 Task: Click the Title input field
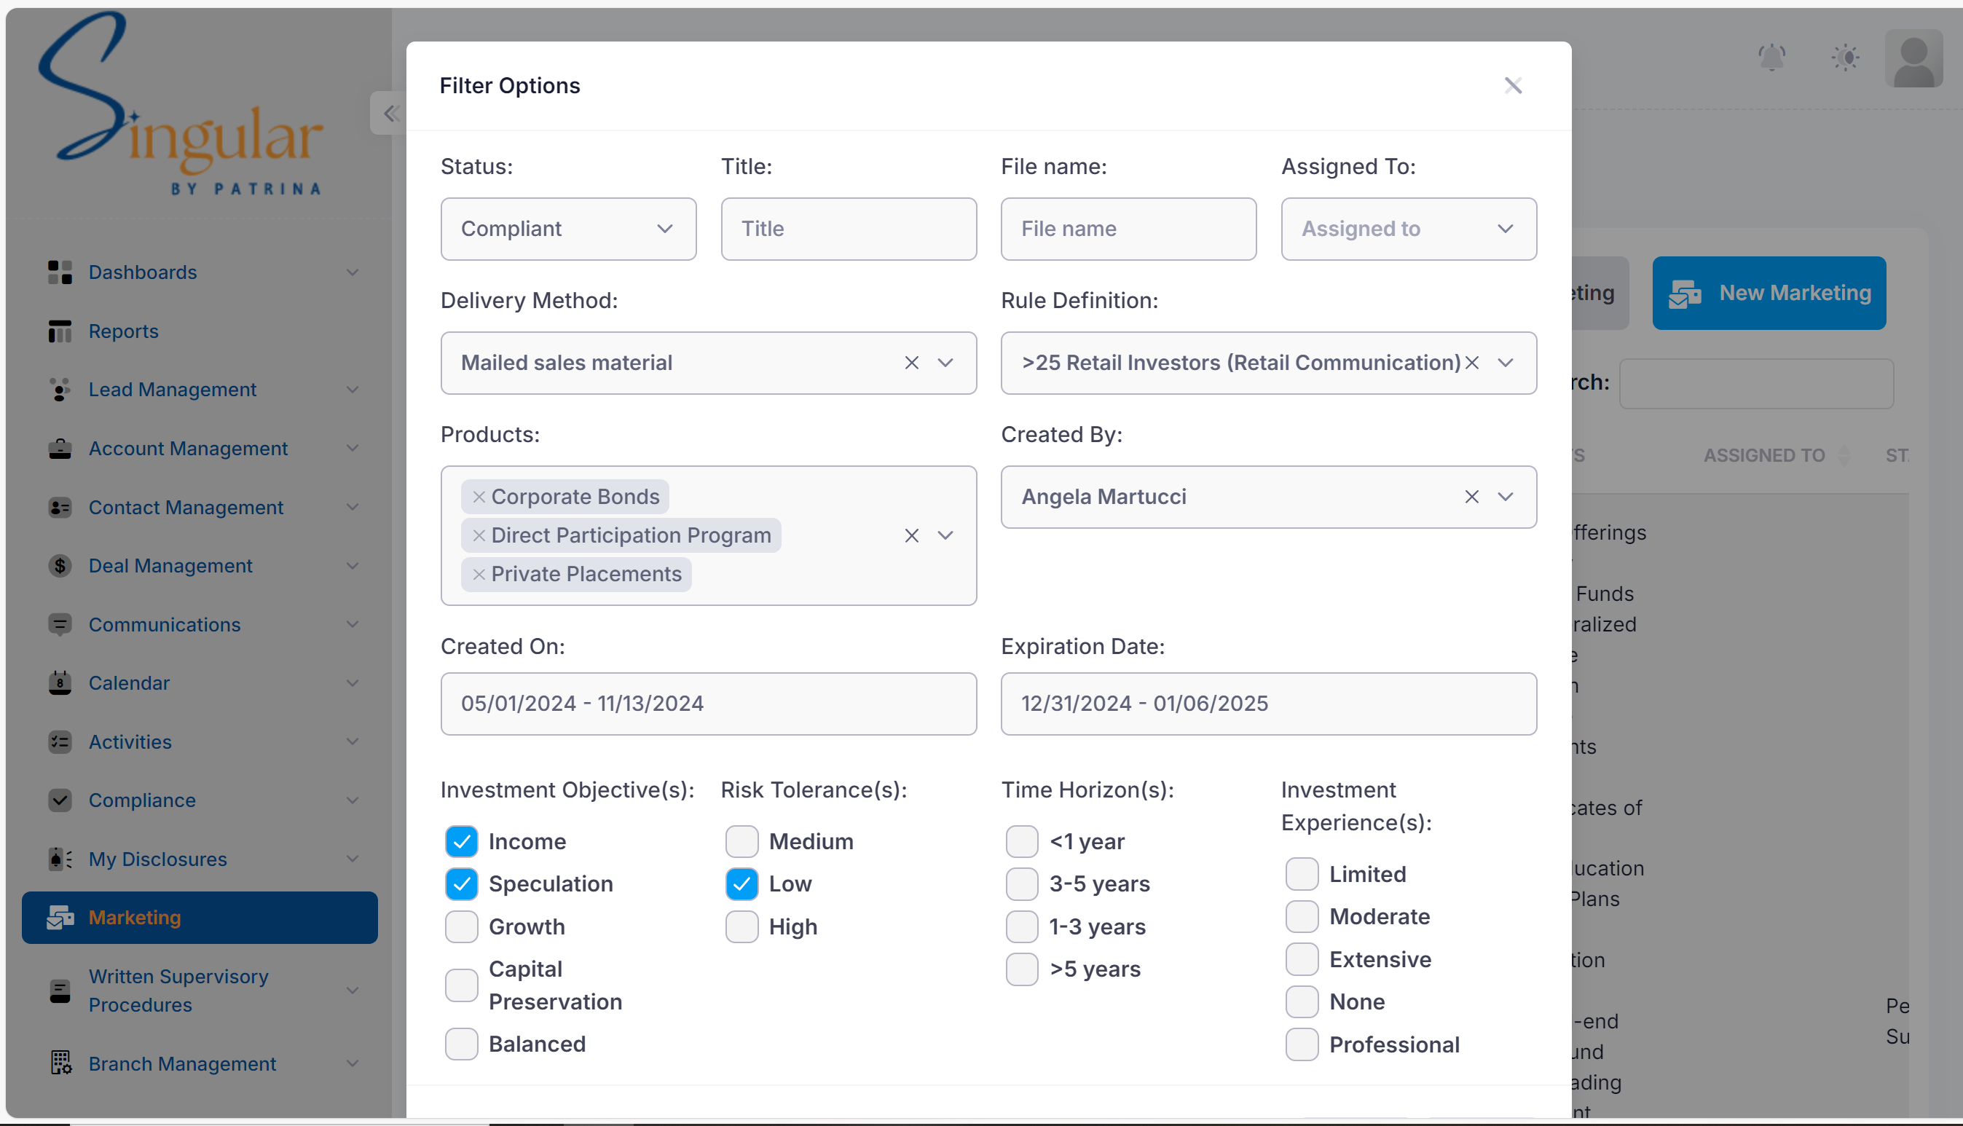[x=849, y=229]
